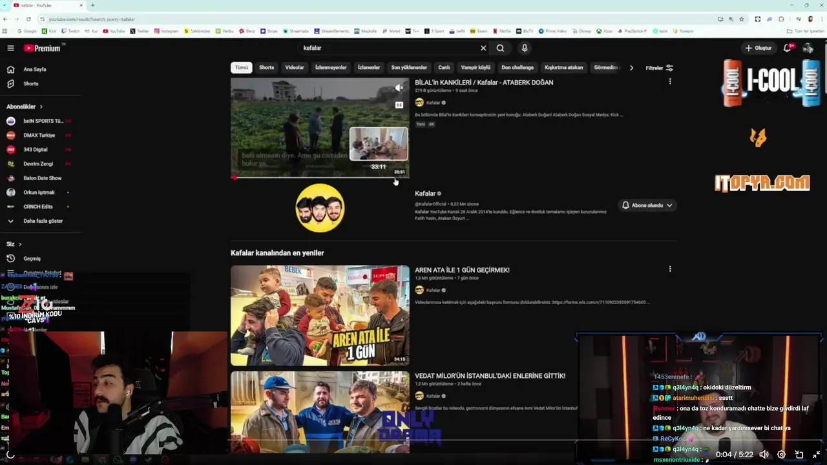
Task: Expand the Siz section chevron
Action: coord(20,244)
